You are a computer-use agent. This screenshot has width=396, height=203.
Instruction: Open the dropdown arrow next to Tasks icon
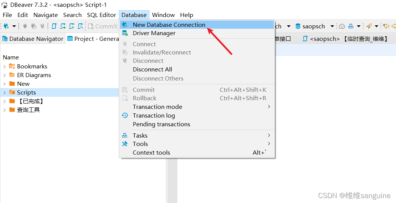tap(359, 26)
